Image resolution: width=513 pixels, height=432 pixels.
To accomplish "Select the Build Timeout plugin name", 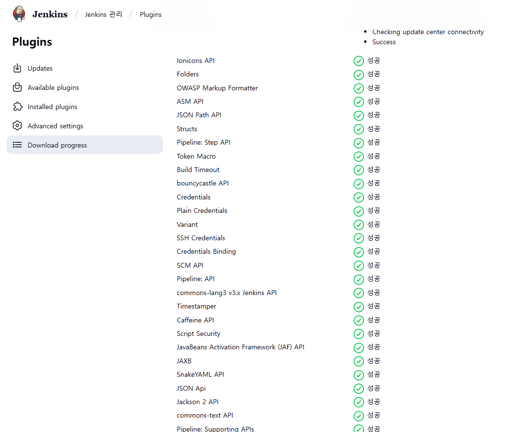I will click(x=198, y=170).
